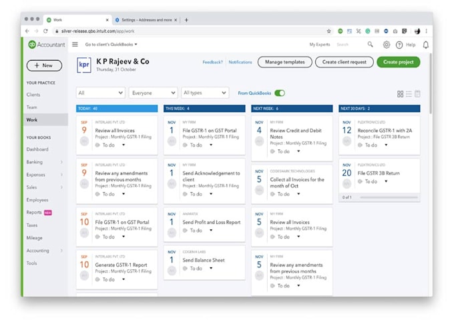Open status dropdown on Send Profit and Loss Report
The height and width of the screenshot is (320, 454).
pyautogui.click(x=211, y=231)
